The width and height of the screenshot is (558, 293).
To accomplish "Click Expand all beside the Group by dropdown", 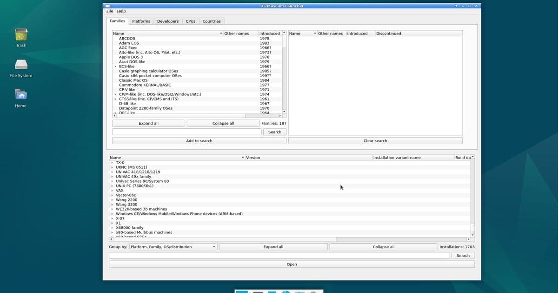I will pyautogui.click(x=273, y=247).
